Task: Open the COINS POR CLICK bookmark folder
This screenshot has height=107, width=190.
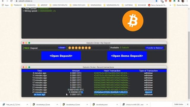Action: point(77,5)
